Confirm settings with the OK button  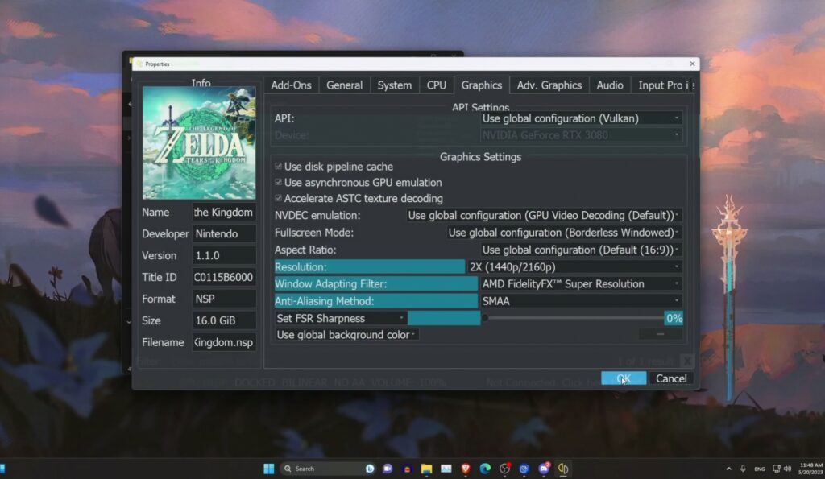coord(624,378)
